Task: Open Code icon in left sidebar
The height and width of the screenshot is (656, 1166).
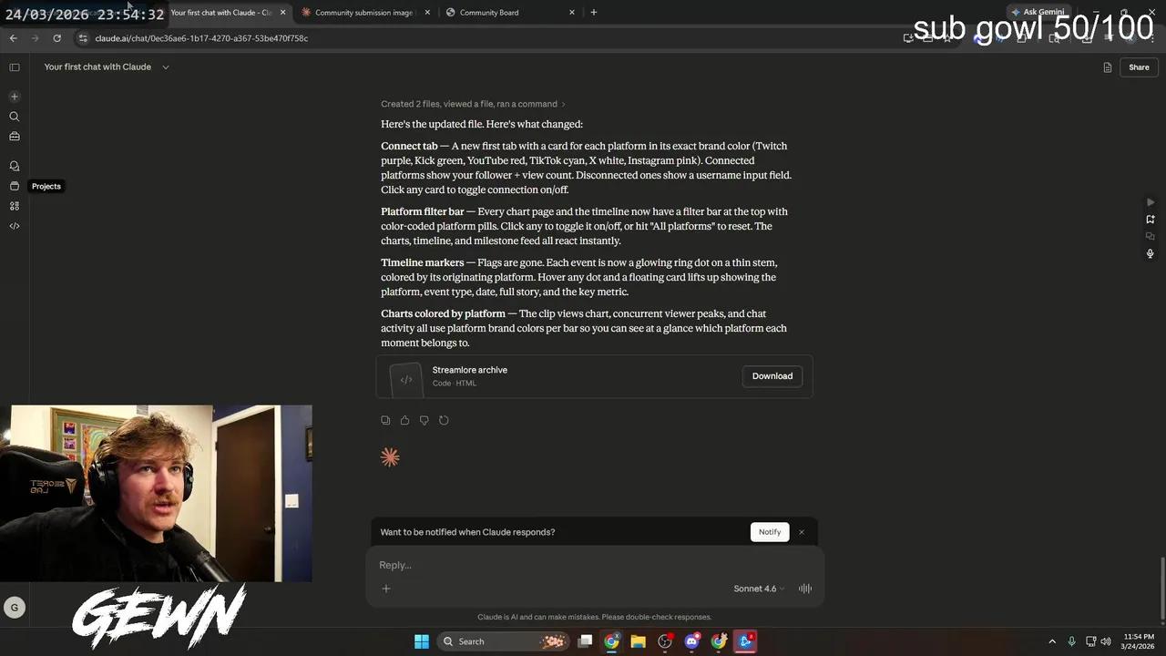Action: [x=14, y=226]
